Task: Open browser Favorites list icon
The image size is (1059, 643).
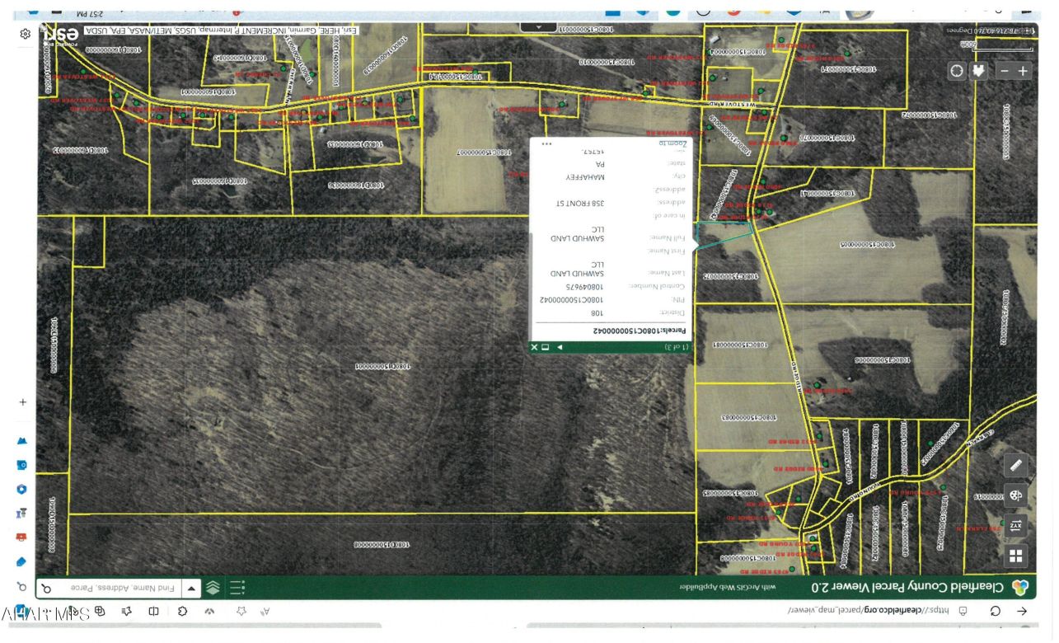Action: pyautogui.click(x=127, y=611)
